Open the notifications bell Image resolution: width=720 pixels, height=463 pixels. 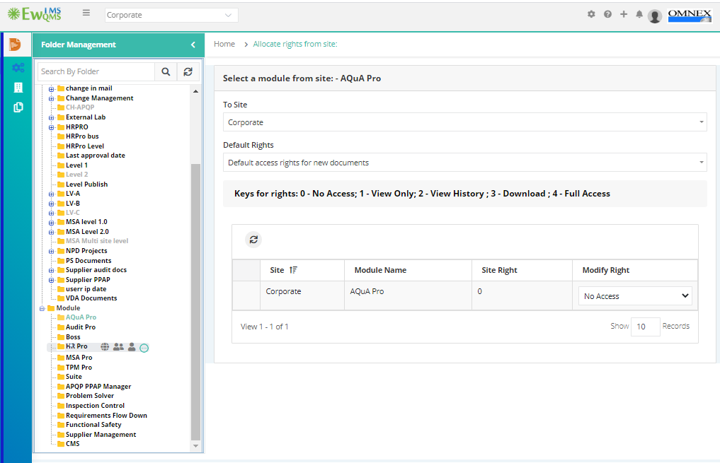pos(639,14)
